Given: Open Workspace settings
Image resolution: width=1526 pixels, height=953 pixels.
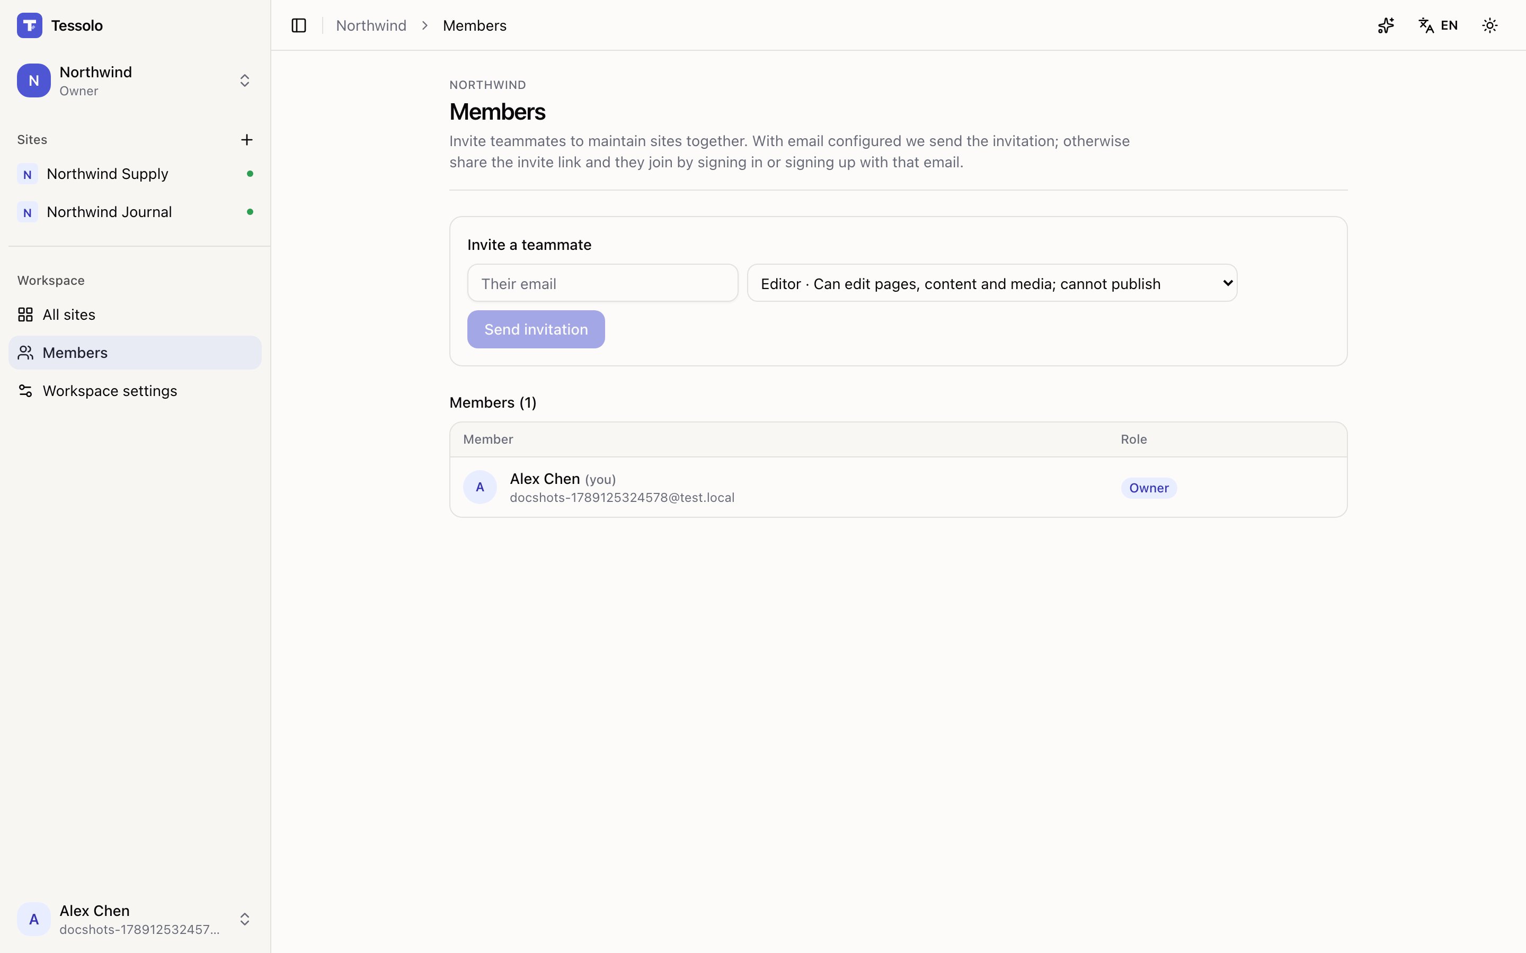Looking at the screenshot, I should pos(135,391).
